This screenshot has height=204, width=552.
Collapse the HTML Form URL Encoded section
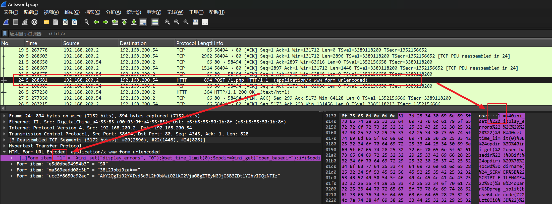(x=4, y=152)
